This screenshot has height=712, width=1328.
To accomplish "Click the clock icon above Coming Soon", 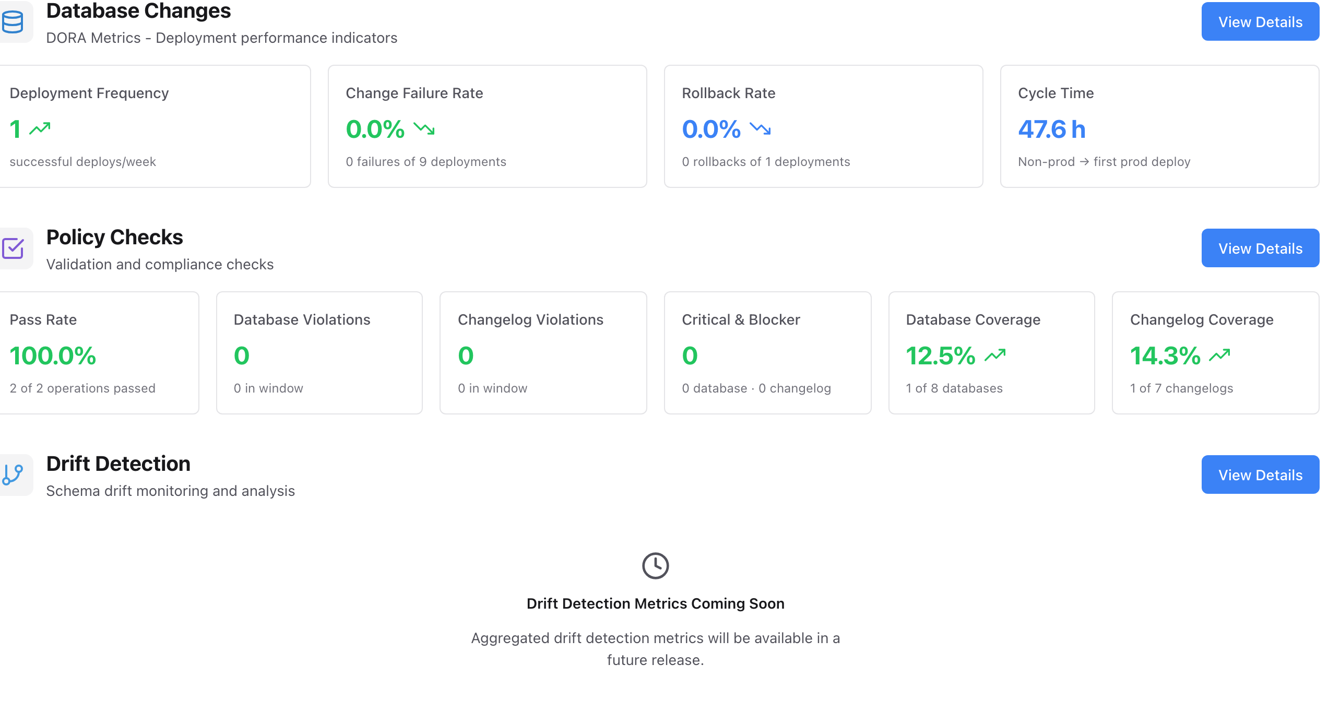I will pyautogui.click(x=656, y=566).
